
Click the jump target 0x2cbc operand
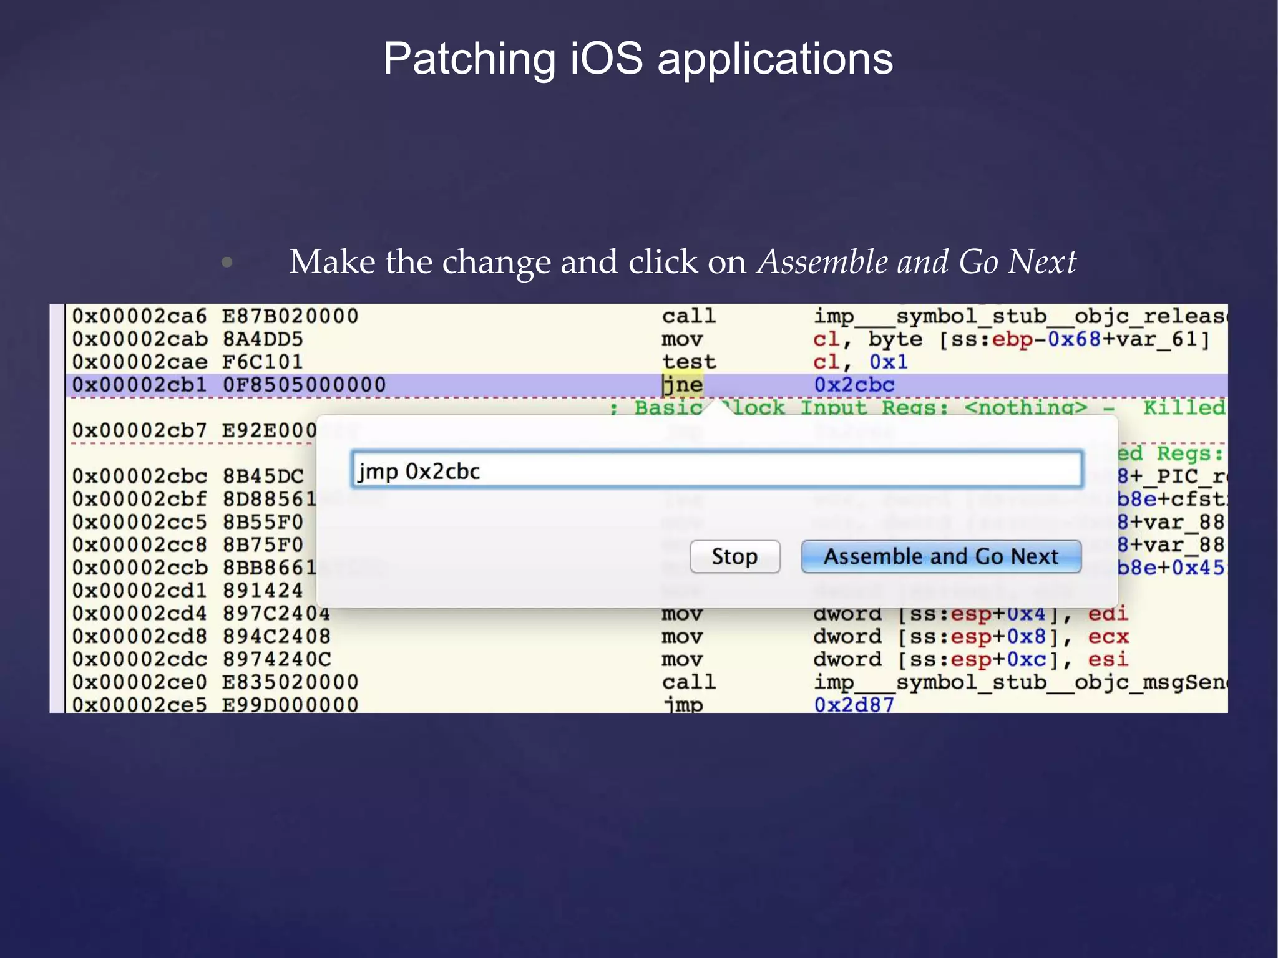(854, 385)
